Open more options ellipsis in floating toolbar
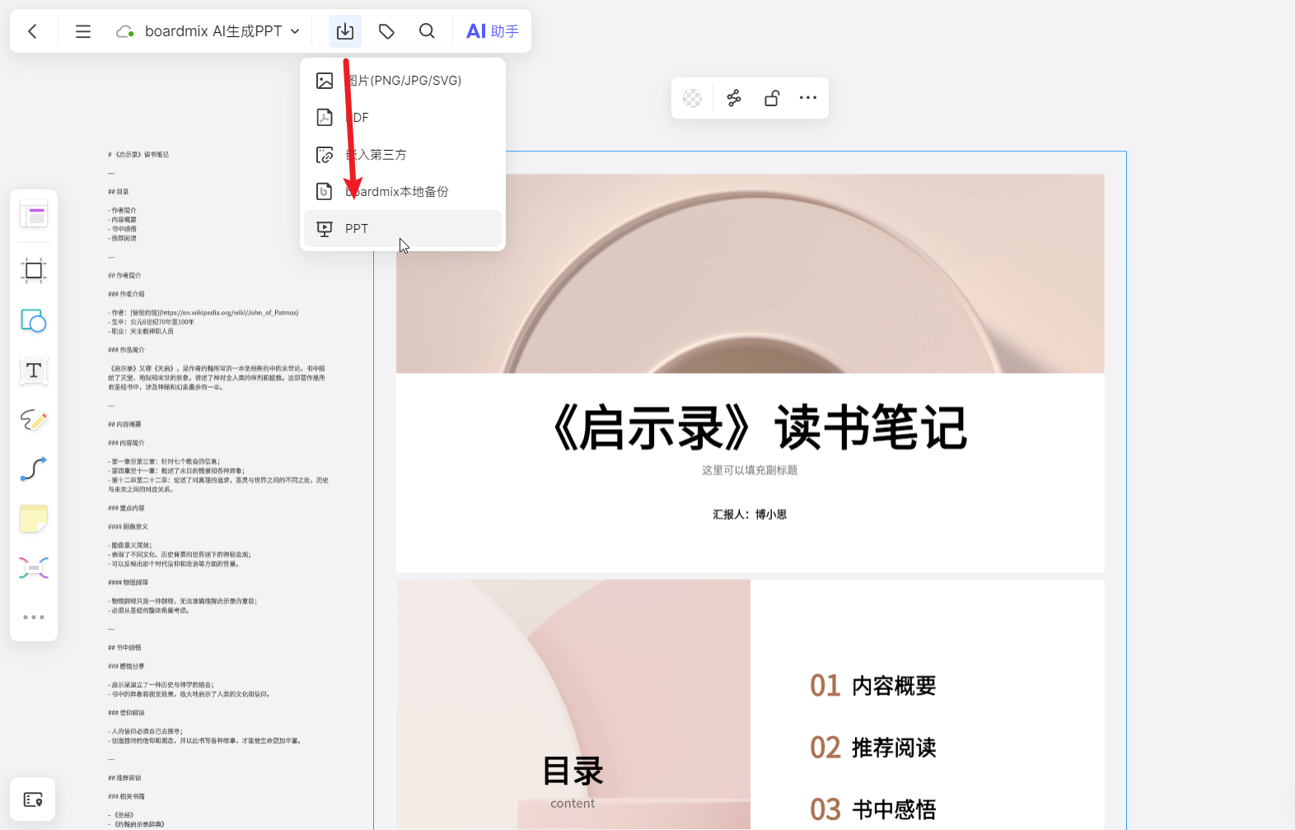Viewport: 1295px width, 830px height. pyautogui.click(x=808, y=98)
